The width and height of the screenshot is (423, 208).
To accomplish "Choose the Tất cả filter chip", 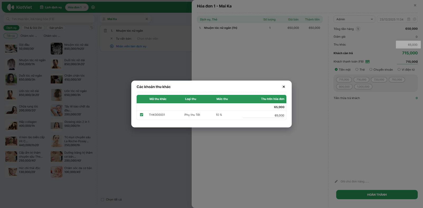I will pyautogui.click(x=11, y=36).
